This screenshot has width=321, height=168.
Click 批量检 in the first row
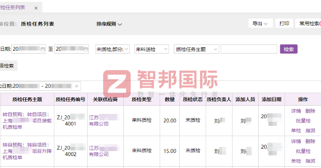pos(303,120)
